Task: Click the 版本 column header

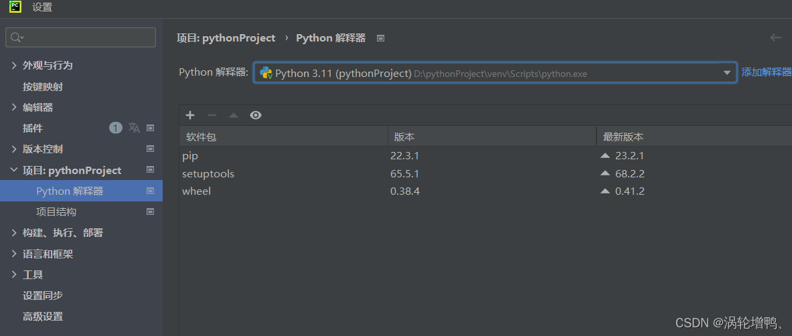Action: (x=492, y=137)
